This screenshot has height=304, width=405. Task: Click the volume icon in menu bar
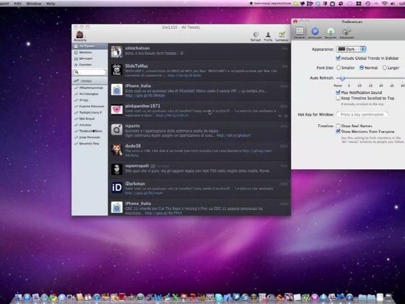coord(393,3)
